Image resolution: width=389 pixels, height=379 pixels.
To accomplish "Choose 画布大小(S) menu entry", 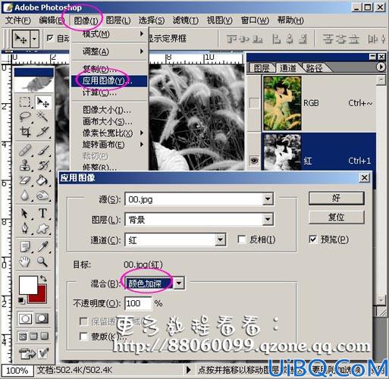I will tap(109, 121).
